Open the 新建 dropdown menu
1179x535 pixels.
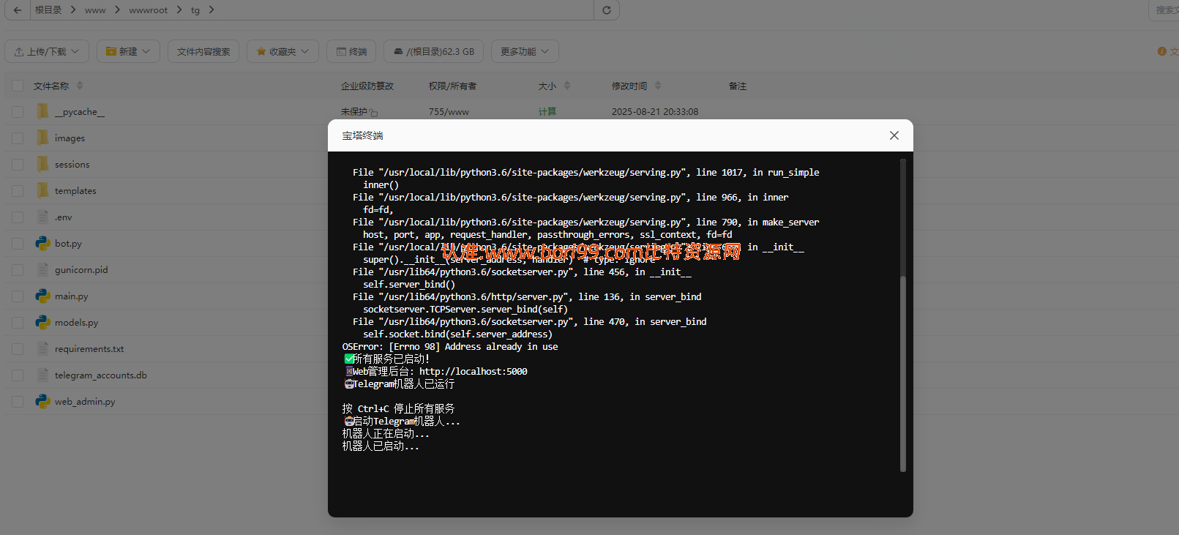point(128,51)
